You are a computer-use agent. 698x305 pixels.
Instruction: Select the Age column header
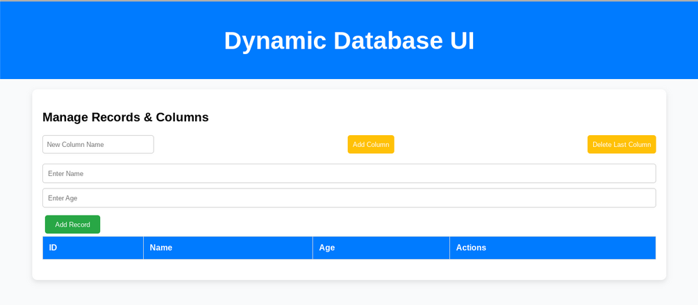381,247
